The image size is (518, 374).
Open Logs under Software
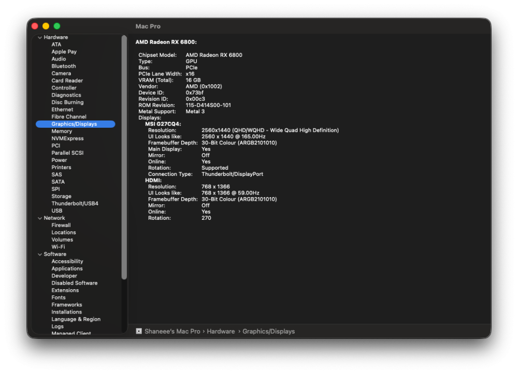(57, 327)
